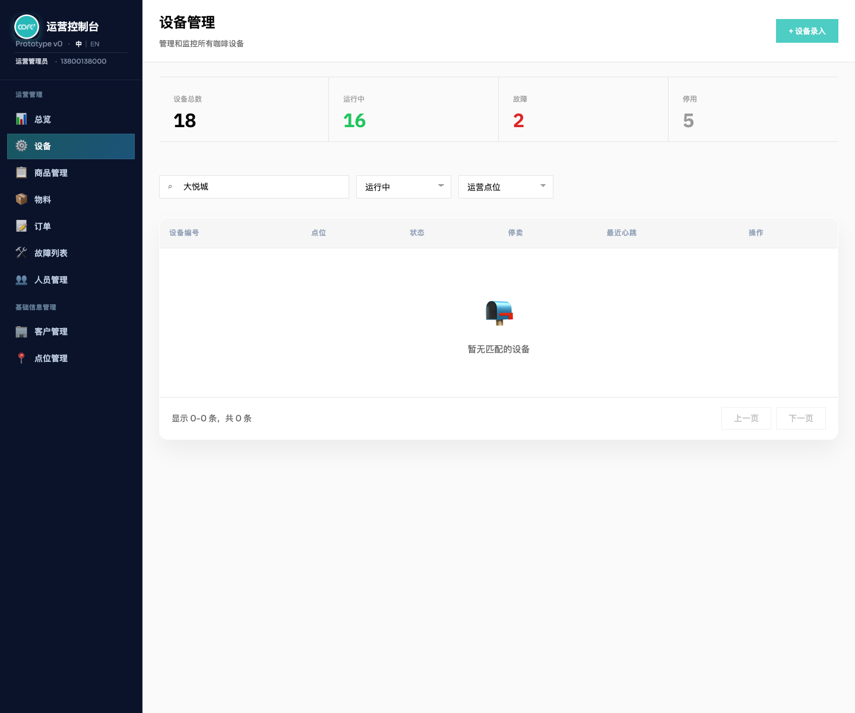This screenshot has width=855, height=713.
Task: Select the 设备 menu item
Action: pos(71,146)
